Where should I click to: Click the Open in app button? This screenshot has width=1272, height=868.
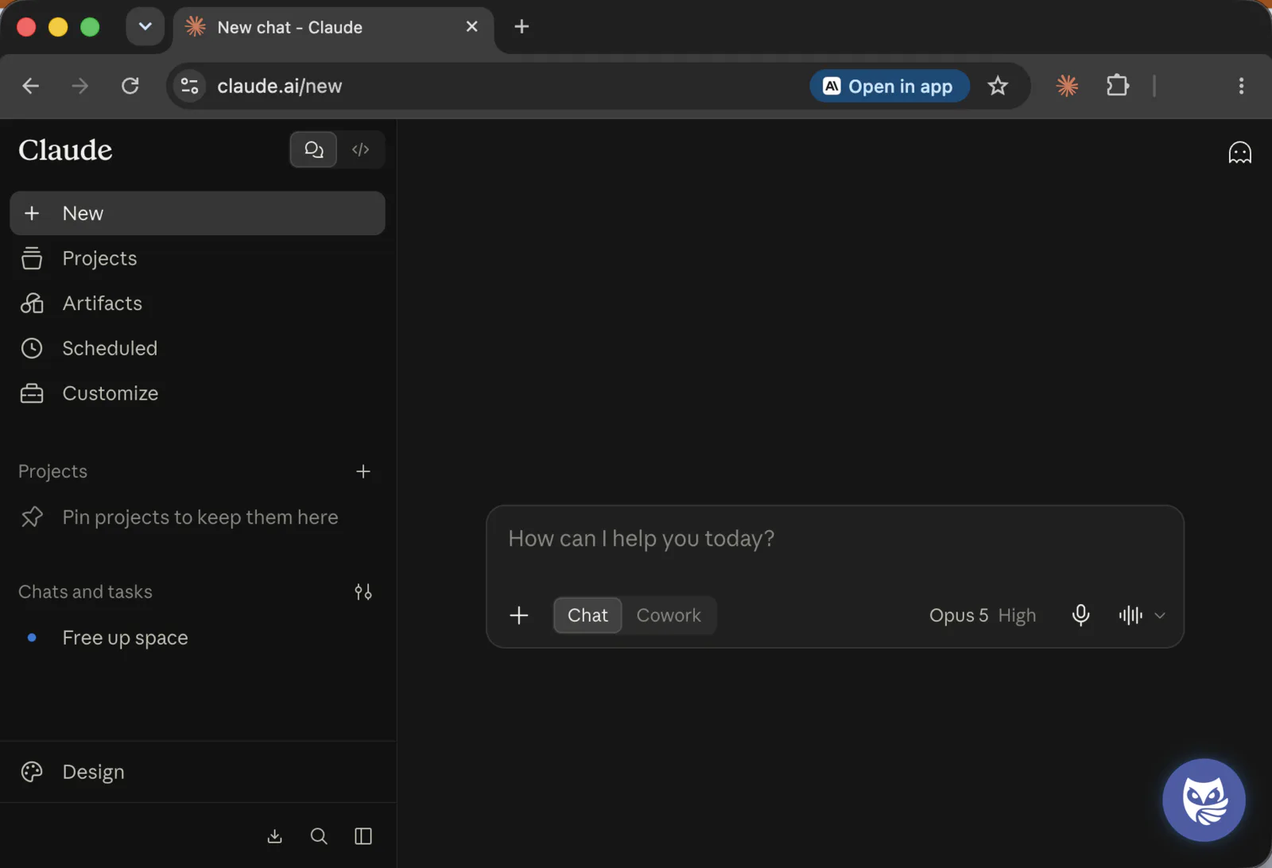pyautogui.click(x=890, y=86)
